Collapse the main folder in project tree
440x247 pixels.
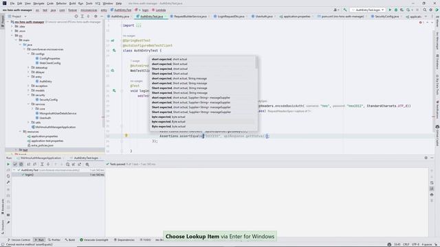(x=16, y=40)
